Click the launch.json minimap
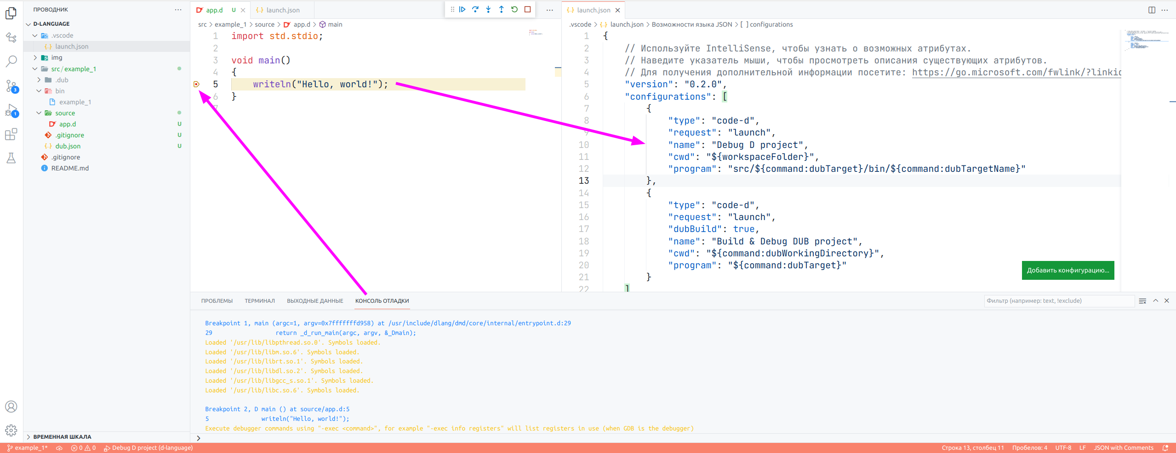Image resolution: width=1176 pixels, height=453 pixels. 1147,40
